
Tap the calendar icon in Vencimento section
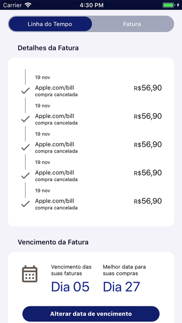(x=30, y=274)
